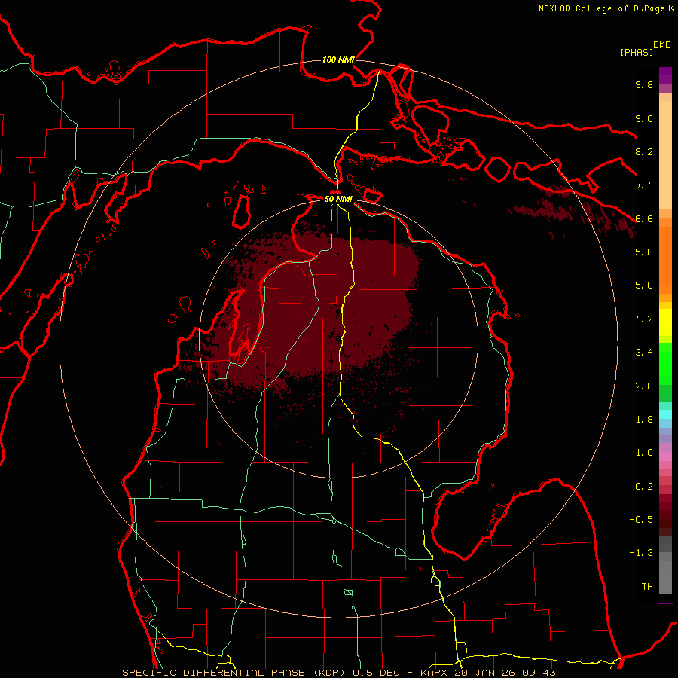Click the 1.8 scale value
The width and height of the screenshot is (678, 678).
[x=644, y=420]
